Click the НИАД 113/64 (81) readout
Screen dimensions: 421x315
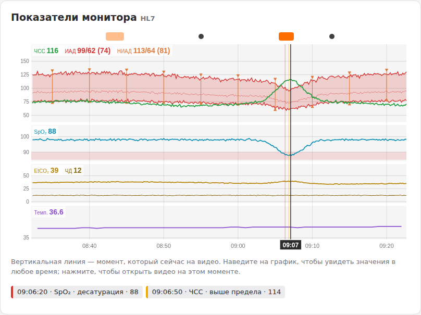coord(143,51)
